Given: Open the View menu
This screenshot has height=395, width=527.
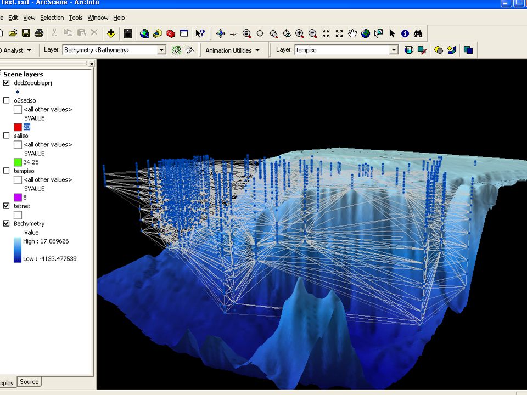Looking at the screenshot, I should pyautogui.click(x=29, y=18).
